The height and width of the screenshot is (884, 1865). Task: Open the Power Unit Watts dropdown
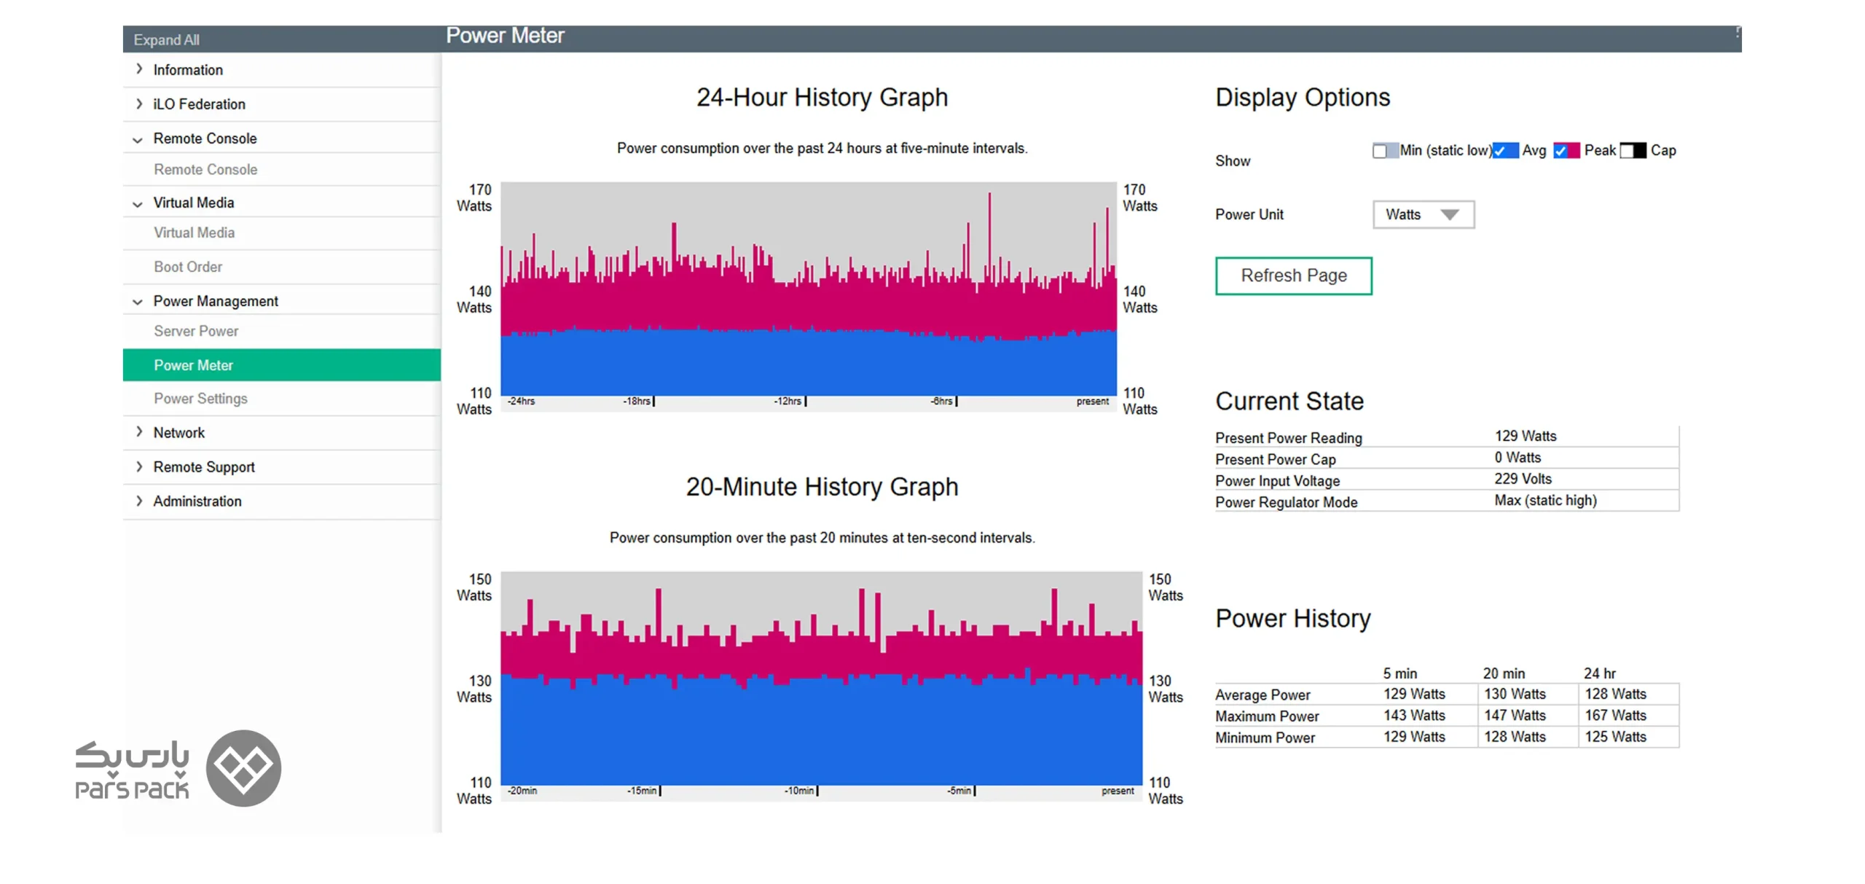click(x=1423, y=214)
